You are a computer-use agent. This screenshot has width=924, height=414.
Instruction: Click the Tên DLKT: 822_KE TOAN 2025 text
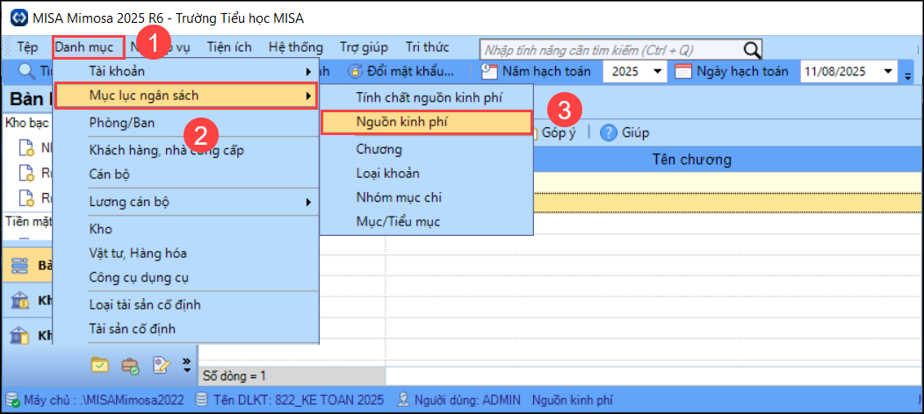click(300, 401)
